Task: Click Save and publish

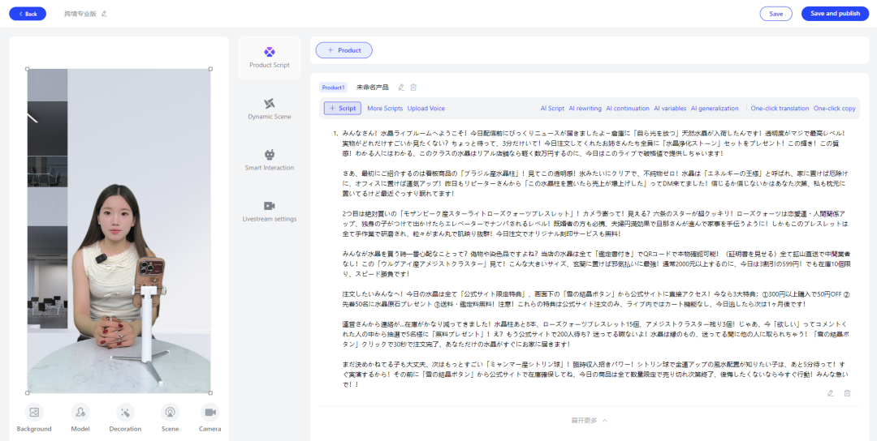Action: tap(835, 14)
